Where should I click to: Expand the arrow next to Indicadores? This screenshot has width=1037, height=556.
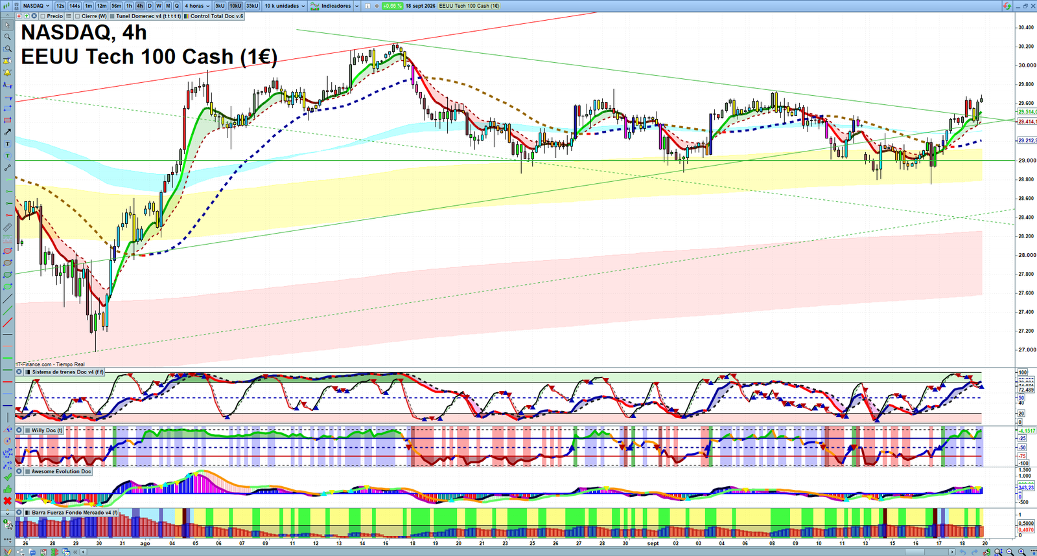[x=356, y=6]
